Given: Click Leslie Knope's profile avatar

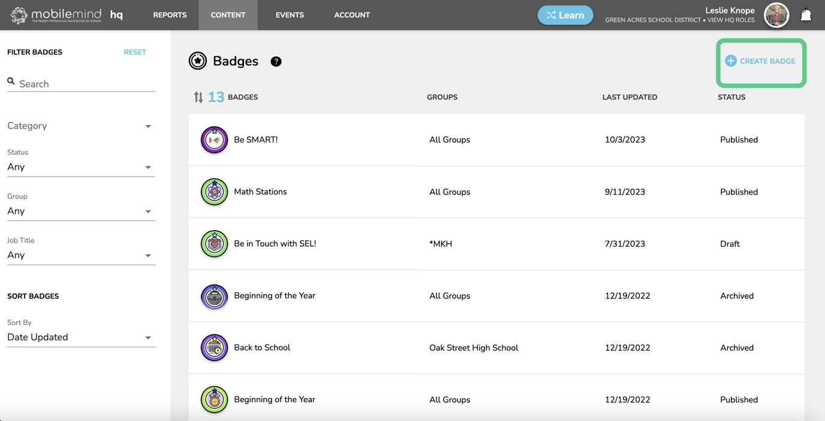Looking at the screenshot, I should click(776, 15).
